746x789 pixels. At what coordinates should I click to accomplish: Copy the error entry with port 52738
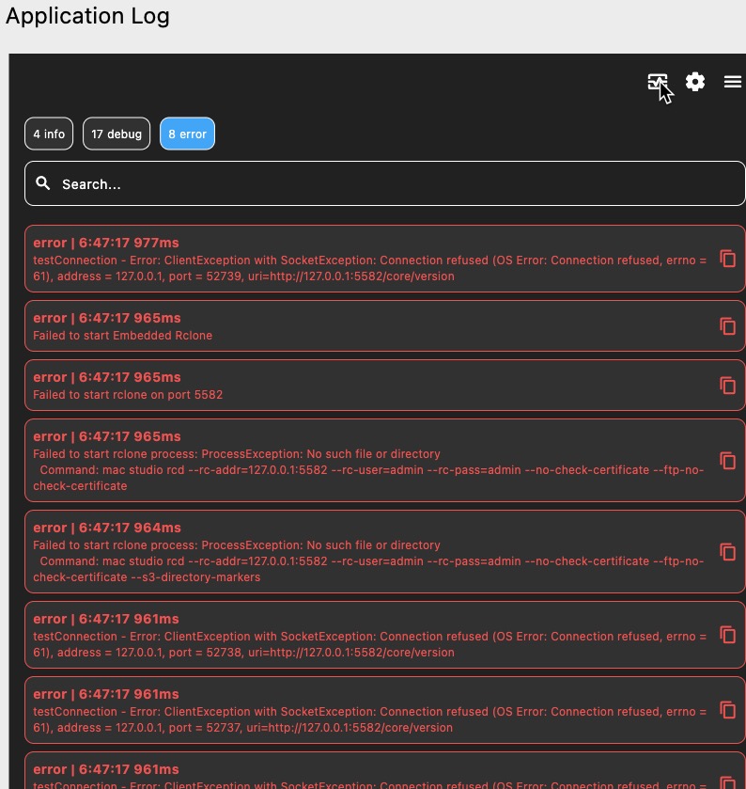[727, 635]
